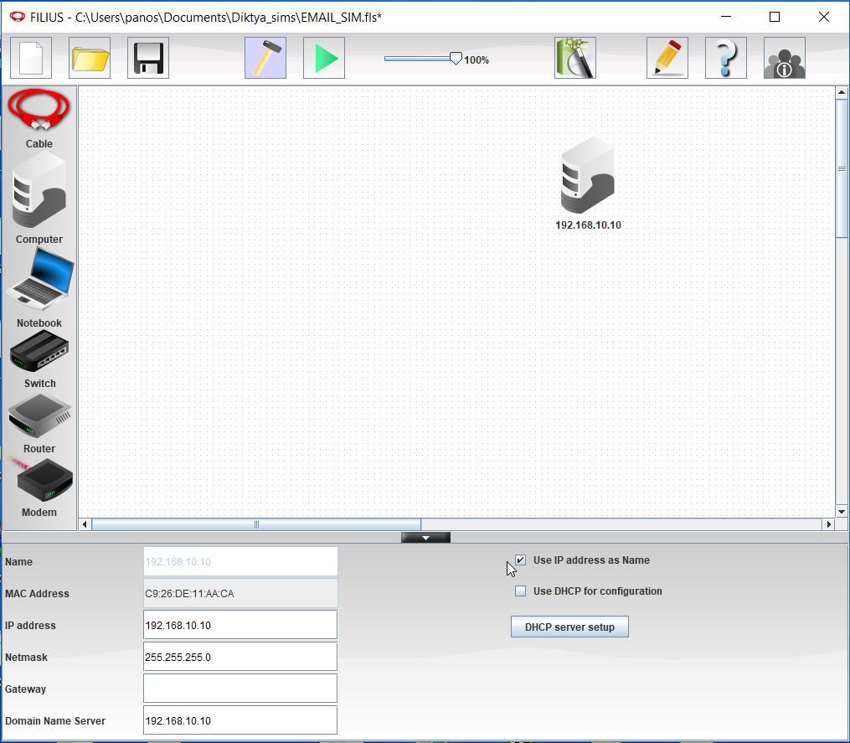Viewport: 850px width, 743px height.
Task: Click the canvas horizontal scrollbar thumb
Action: (x=256, y=524)
